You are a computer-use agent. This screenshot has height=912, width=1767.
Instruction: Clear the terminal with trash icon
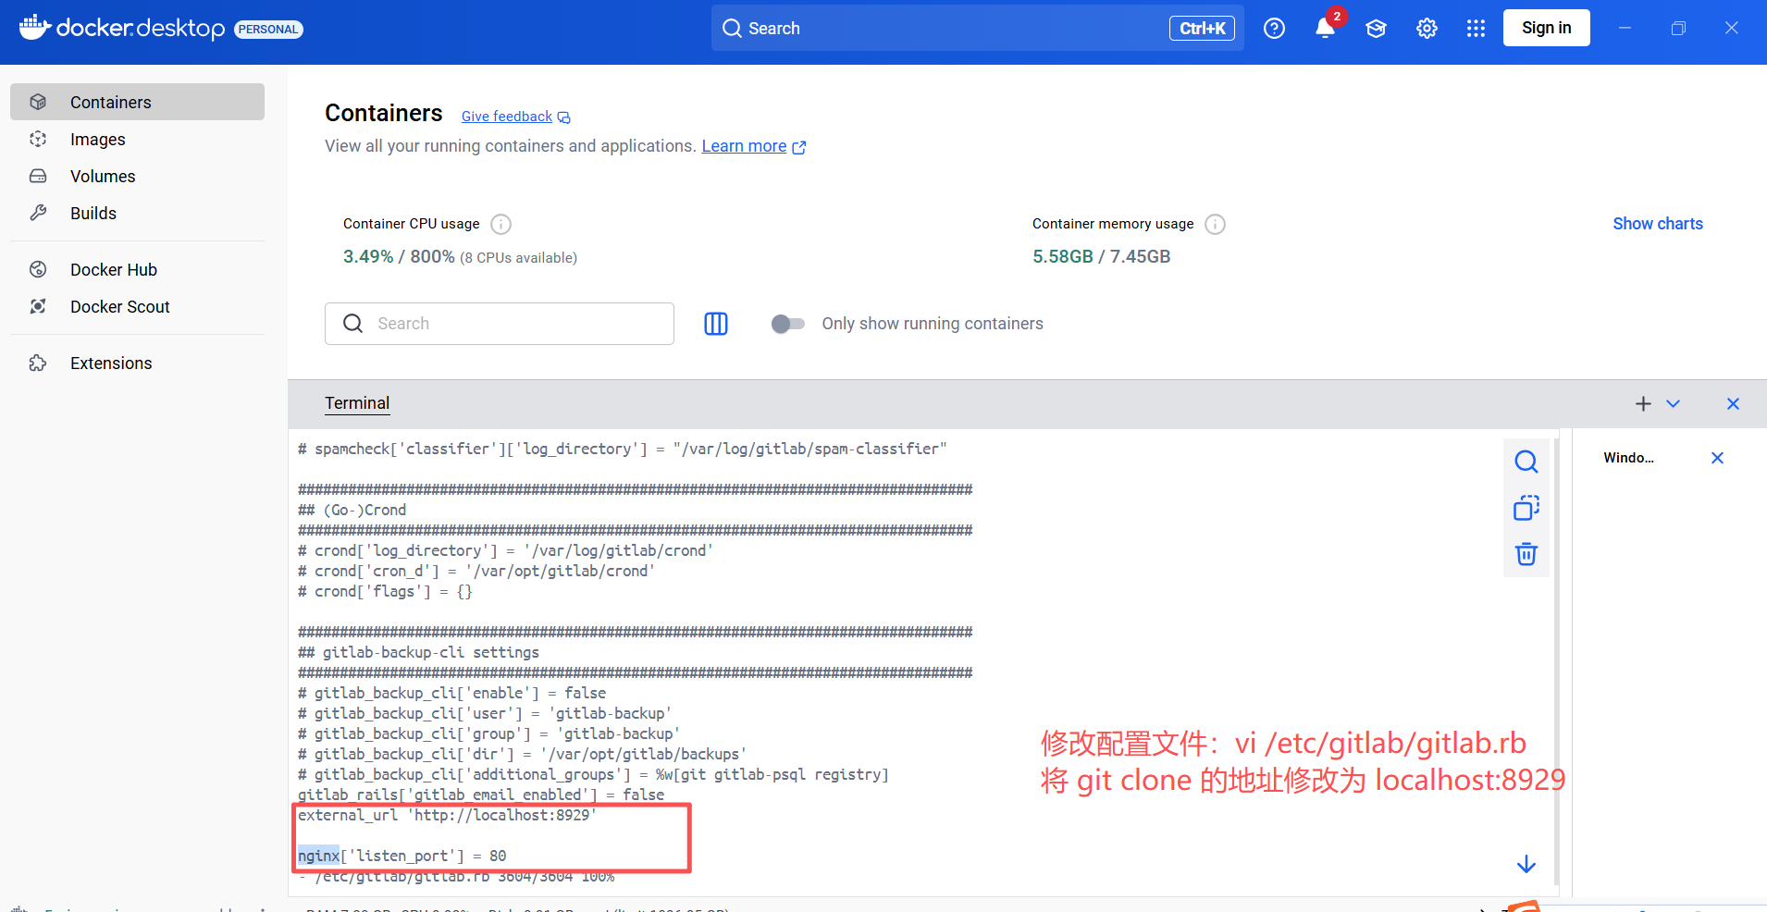pyautogui.click(x=1526, y=554)
